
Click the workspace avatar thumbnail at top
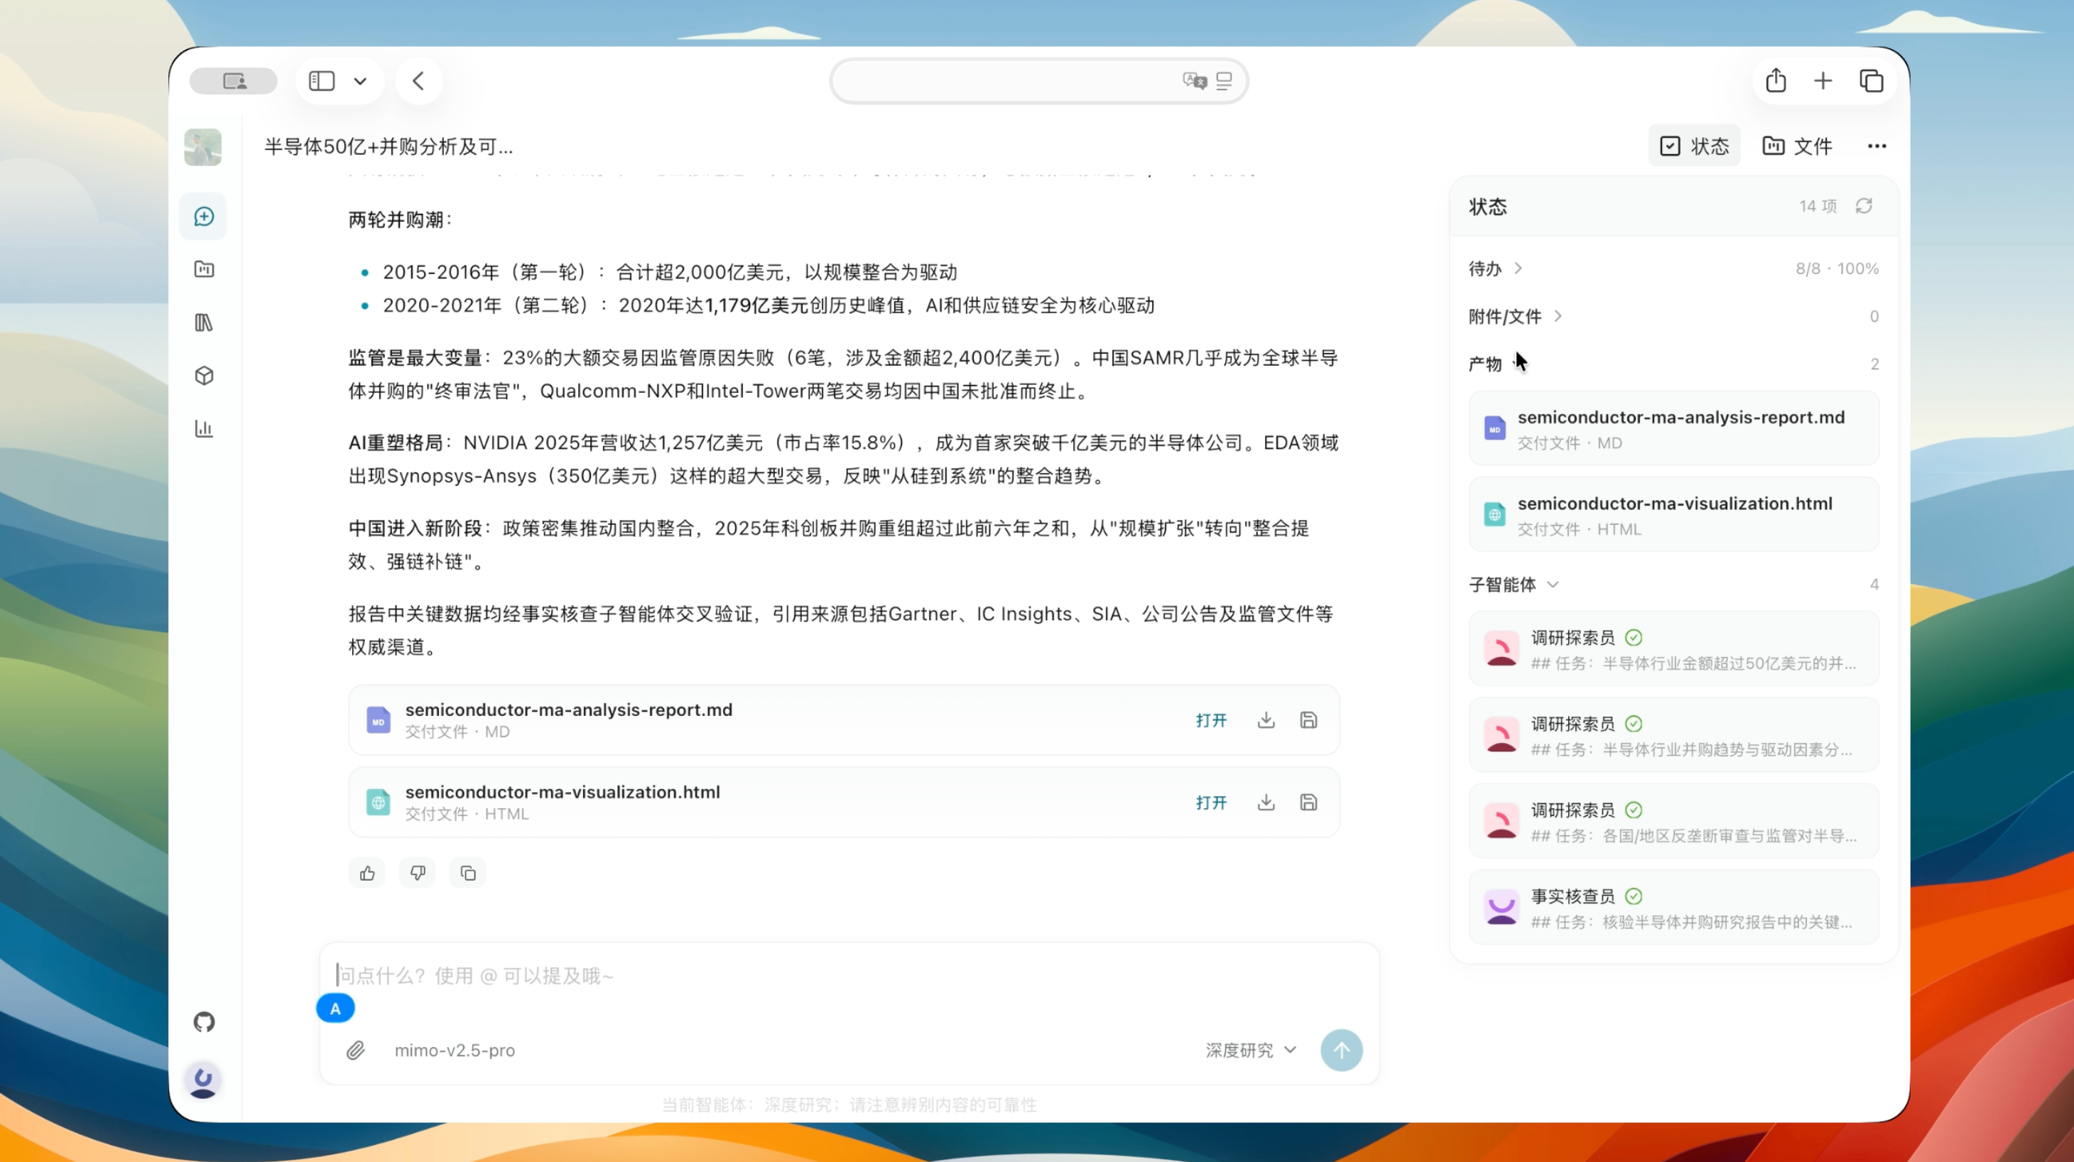[203, 146]
